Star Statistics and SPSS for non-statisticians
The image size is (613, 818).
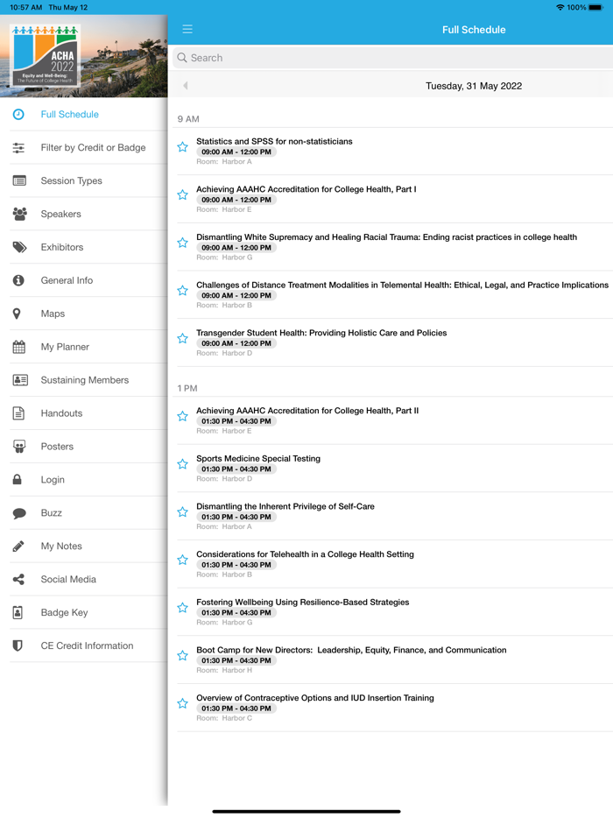[183, 147]
